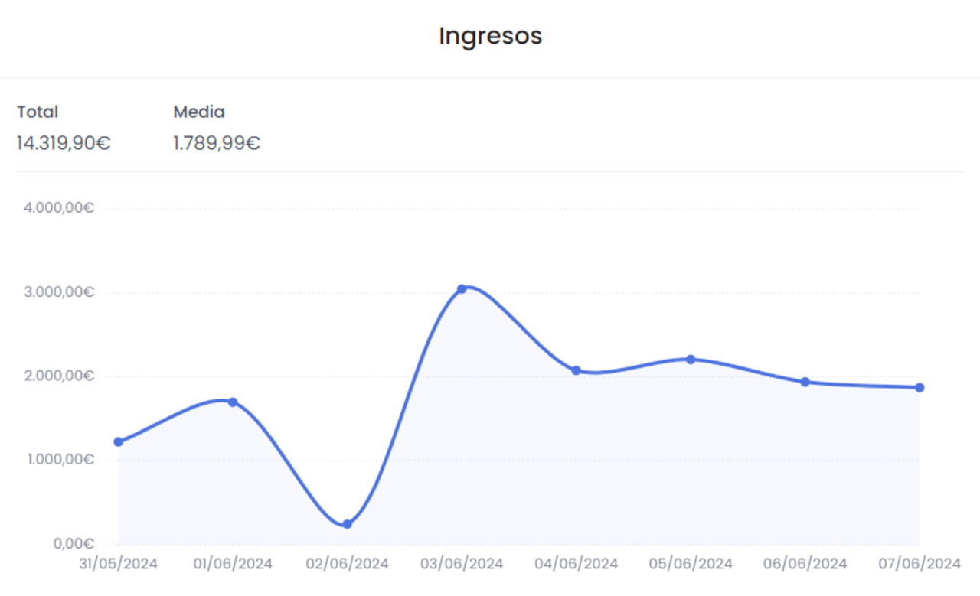Viewport: 980px width, 596px height.
Task: Select the chart point above 01/06/2024
Action: coord(233,402)
